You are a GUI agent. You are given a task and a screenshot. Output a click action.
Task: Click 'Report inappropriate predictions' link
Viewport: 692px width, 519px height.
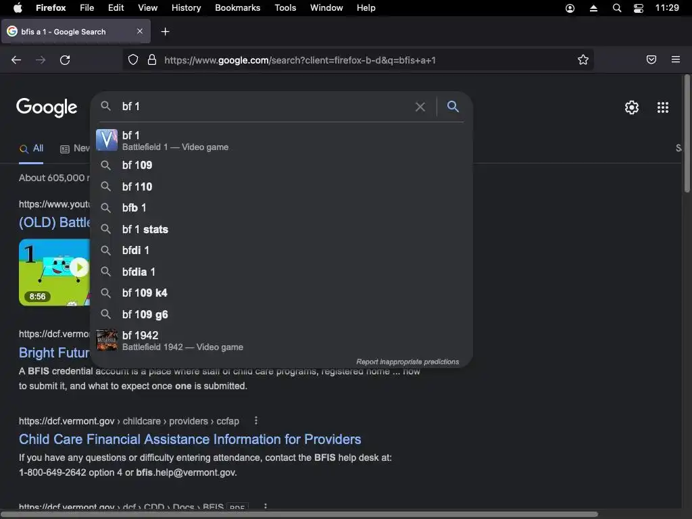pos(407,362)
